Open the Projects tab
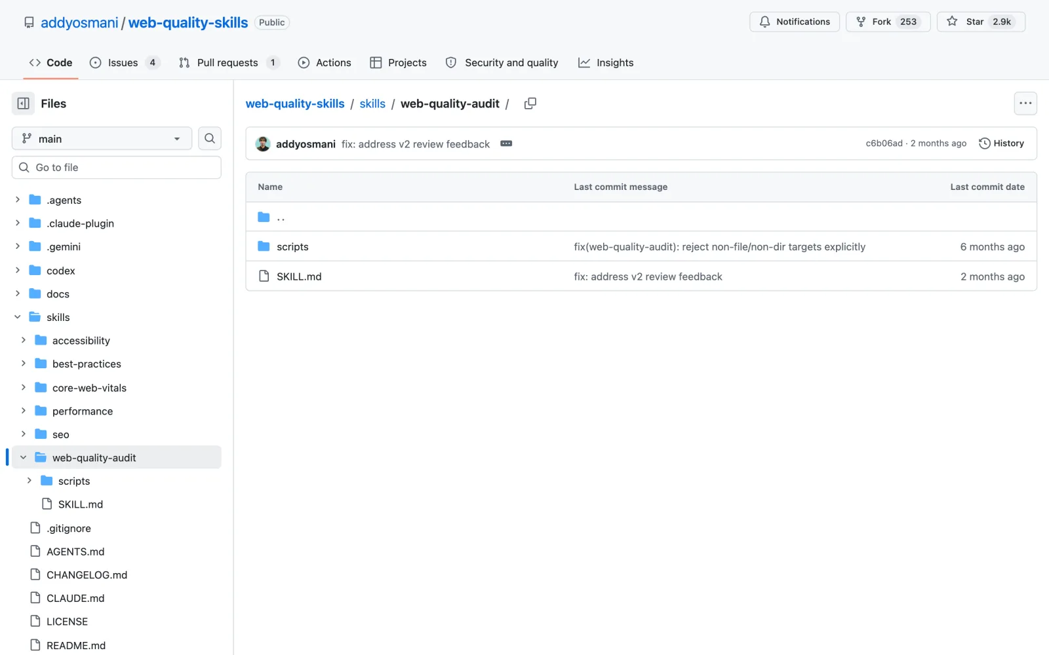Screen dimensions: 1049x655 click(x=398, y=63)
